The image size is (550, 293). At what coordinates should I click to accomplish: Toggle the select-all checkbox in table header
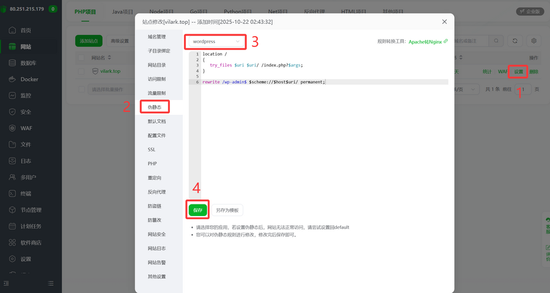[82, 57]
